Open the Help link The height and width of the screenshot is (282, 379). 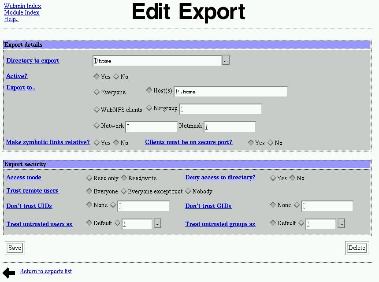coord(11,19)
